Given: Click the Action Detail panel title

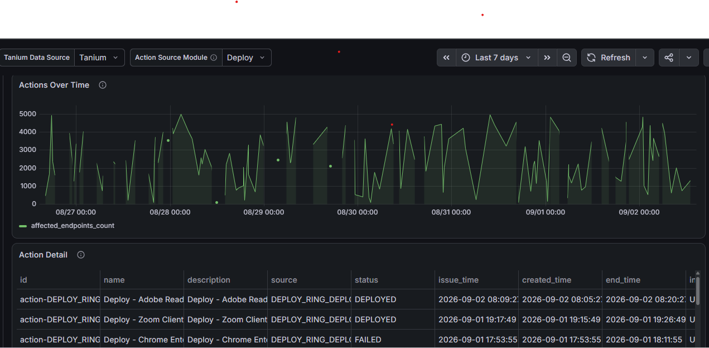Looking at the screenshot, I should (43, 255).
